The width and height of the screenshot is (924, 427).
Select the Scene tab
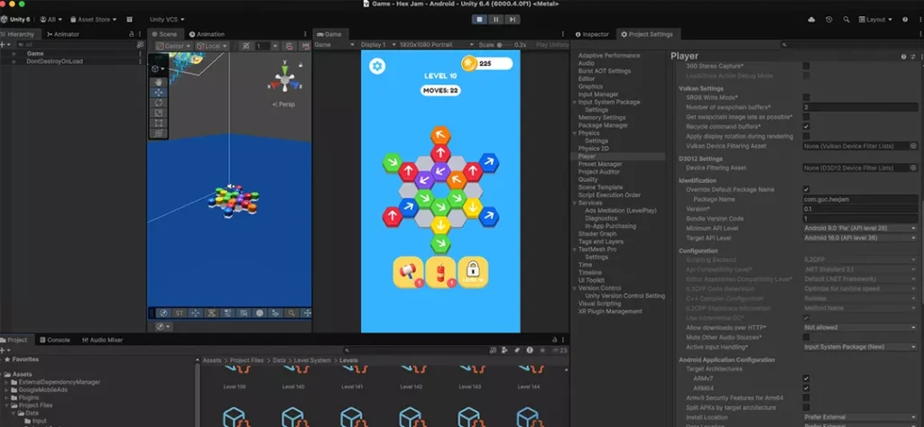pyautogui.click(x=164, y=34)
